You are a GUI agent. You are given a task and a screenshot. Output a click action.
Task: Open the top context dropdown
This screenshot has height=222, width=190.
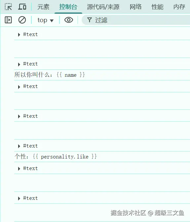tap(45, 20)
